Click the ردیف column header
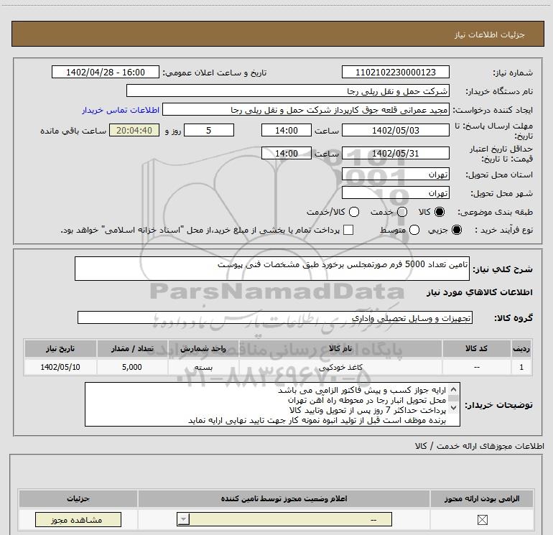Screen dimensions: 553x535 coord(521,348)
